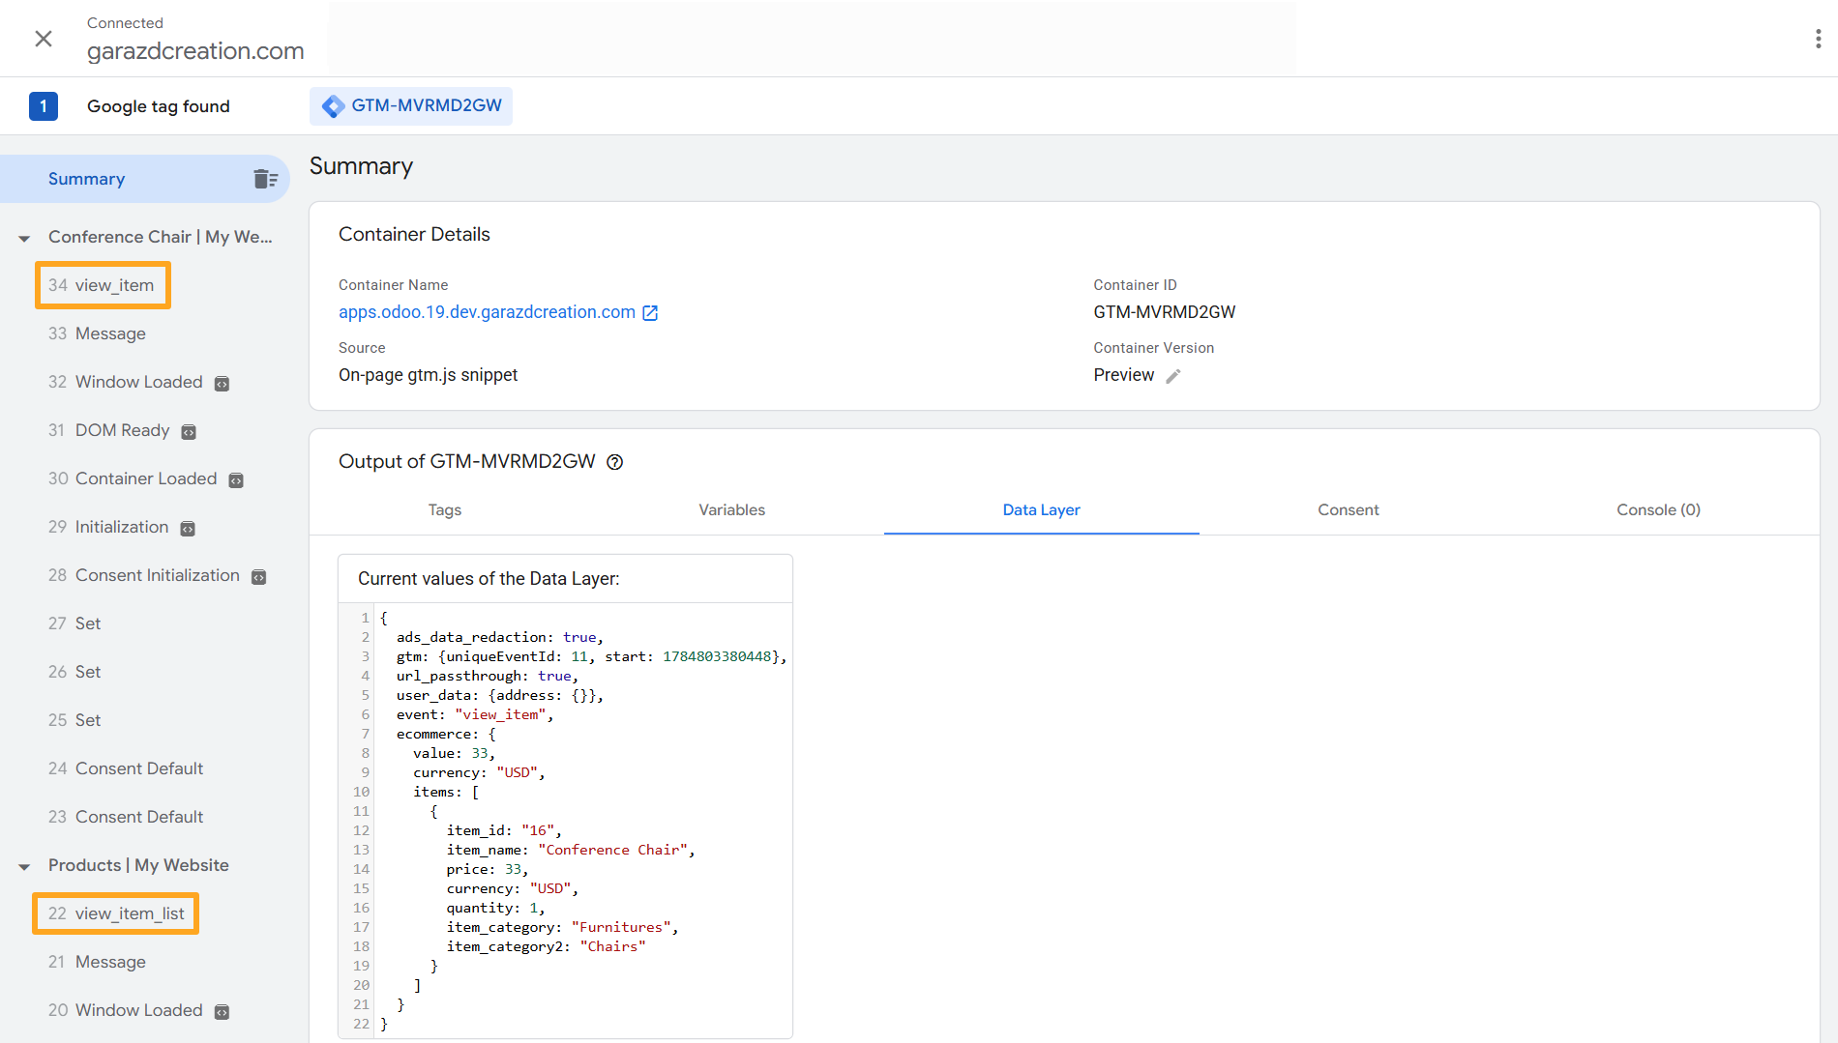This screenshot has width=1838, height=1043.
Task: Click the ads_data_redaction: true code line
Action: pyautogui.click(x=500, y=637)
